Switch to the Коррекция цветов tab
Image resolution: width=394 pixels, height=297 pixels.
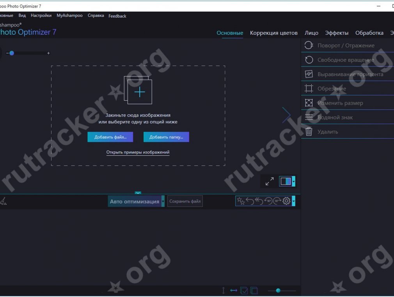[x=273, y=33]
